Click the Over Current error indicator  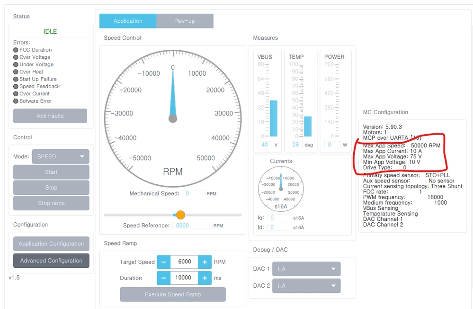click(x=16, y=94)
